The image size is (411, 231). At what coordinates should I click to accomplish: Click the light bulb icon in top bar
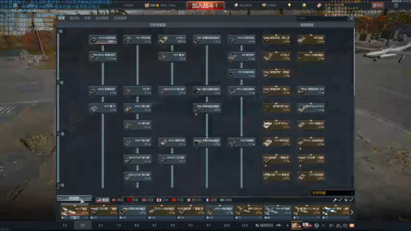[289, 5]
